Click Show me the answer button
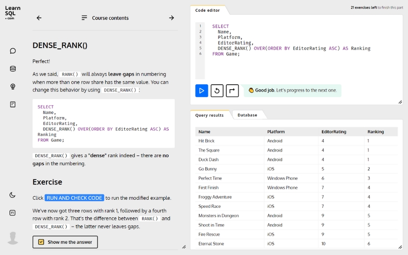408x255 pixels. pos(65,242)
